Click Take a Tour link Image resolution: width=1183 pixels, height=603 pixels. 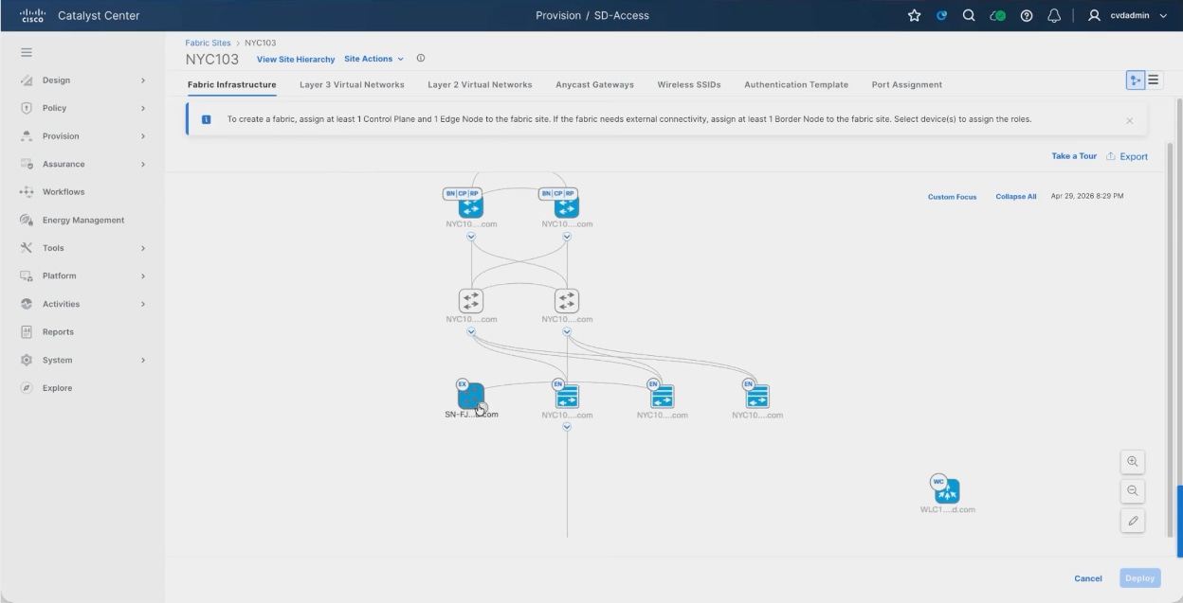1074,156
